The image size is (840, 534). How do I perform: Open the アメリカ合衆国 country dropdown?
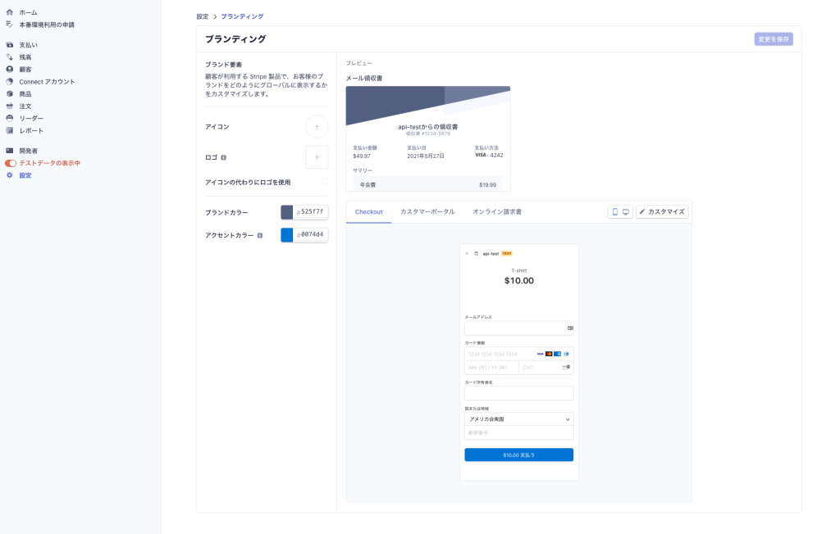click(x=518, y=419)
